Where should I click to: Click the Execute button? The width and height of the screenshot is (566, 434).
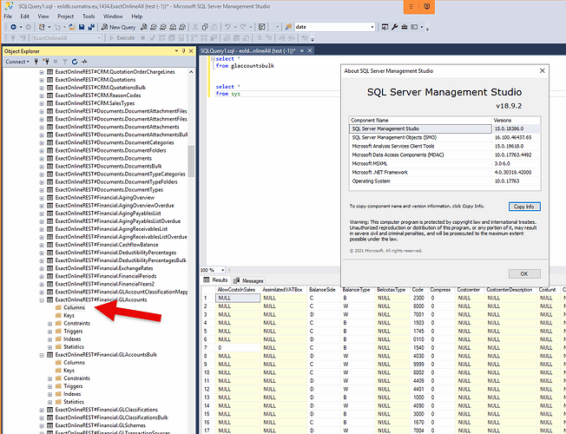(x=122, y=38)
